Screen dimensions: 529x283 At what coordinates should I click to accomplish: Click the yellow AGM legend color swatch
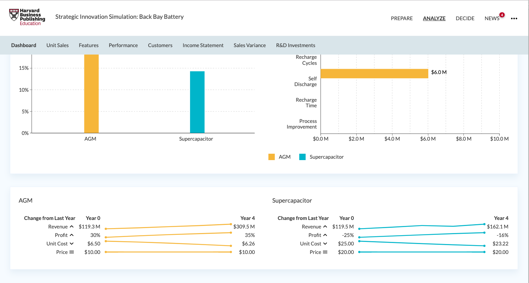[271, 157]
